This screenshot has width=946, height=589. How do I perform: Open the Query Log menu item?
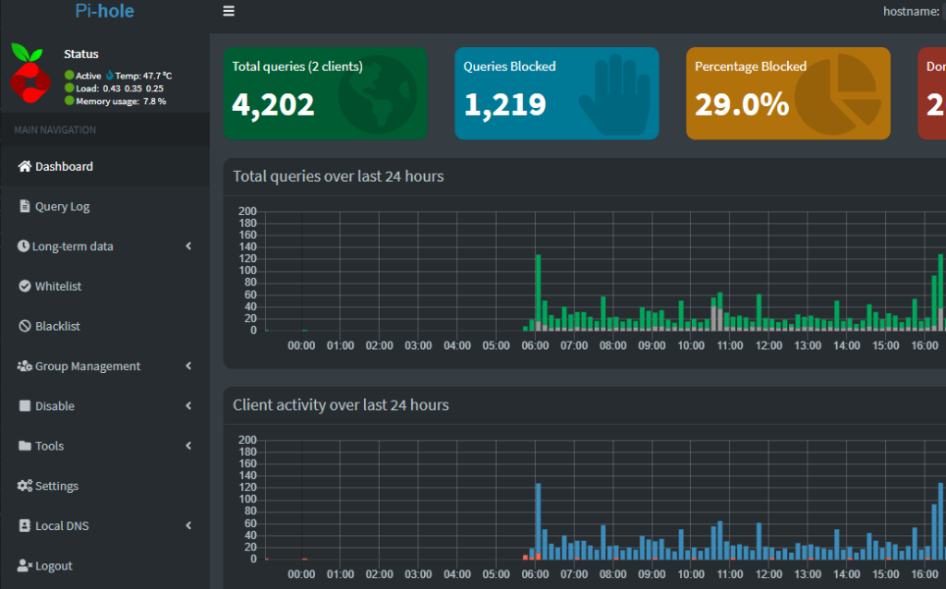[x=62, y=207]
